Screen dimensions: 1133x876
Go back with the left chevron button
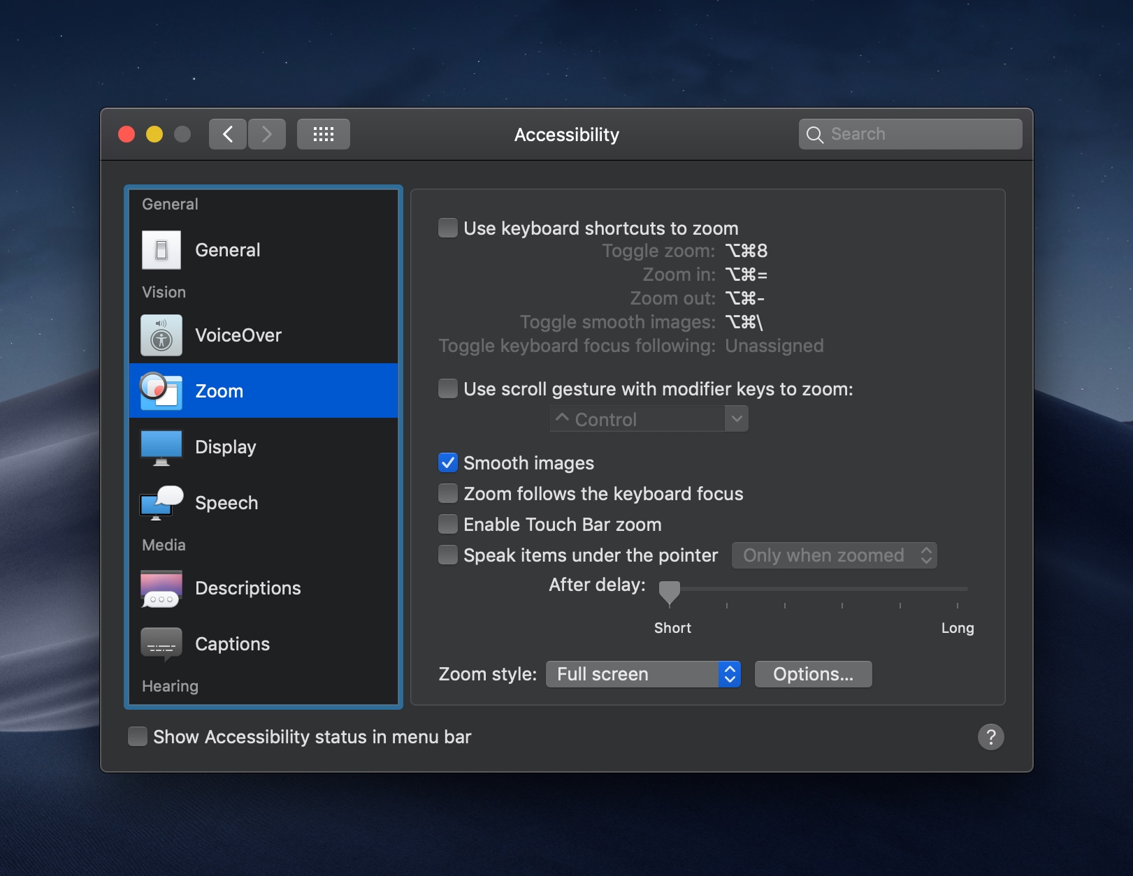pyautogui.click(x=228, y=134)
